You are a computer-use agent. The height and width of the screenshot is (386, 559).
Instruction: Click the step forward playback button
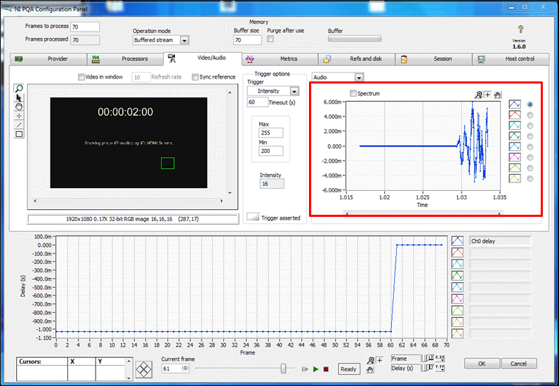click(x=305, y=369)
